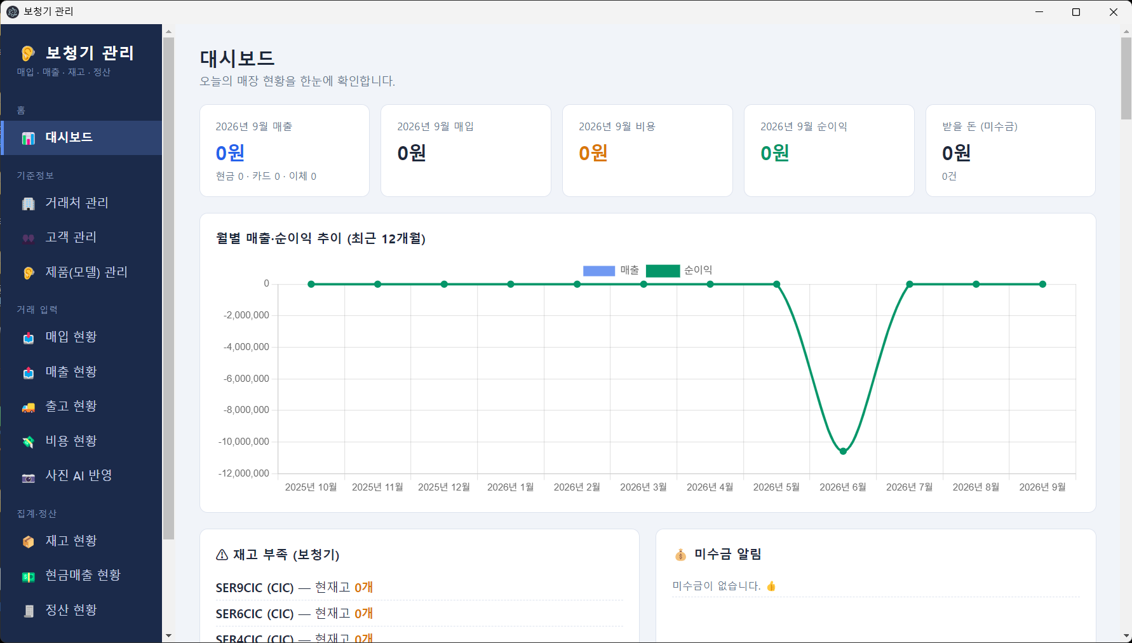The width and height of the screenshot is (1132, 643).
Task: Select 제품(모델) 관리 in the sidebar
Action: [81, 273]
